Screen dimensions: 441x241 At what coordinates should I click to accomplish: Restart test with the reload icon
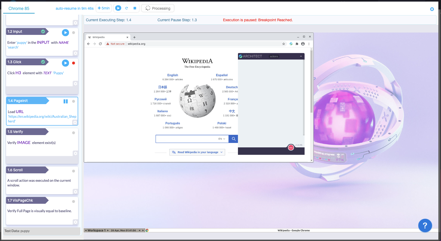pos(126,8)
